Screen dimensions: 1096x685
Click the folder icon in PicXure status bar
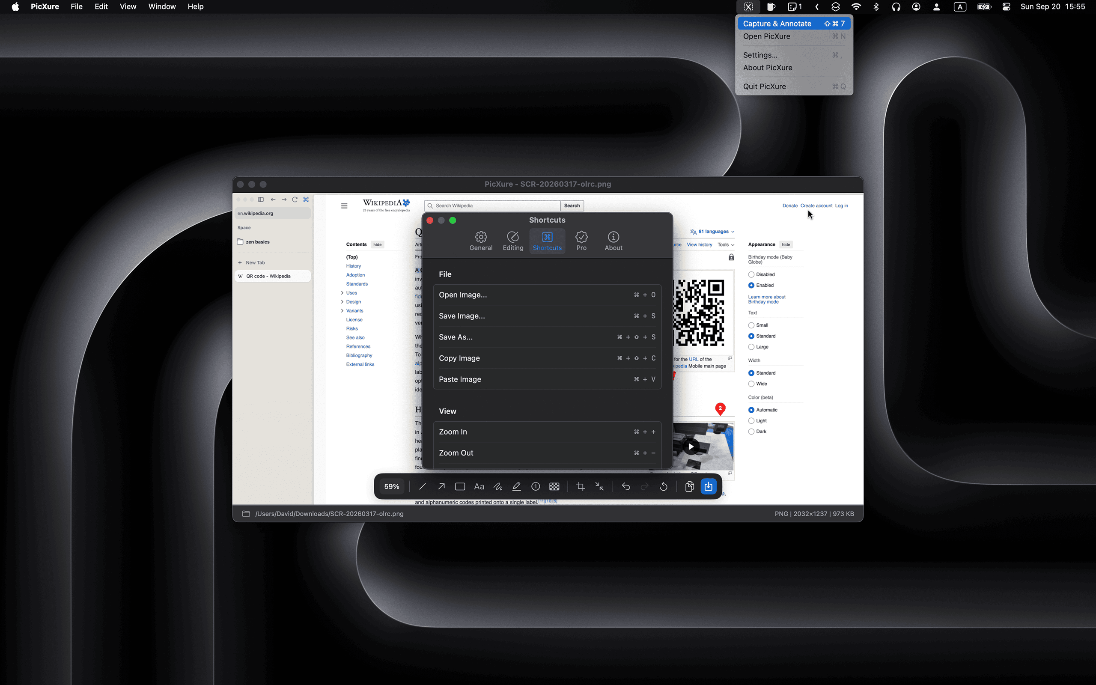coord(246,513)
